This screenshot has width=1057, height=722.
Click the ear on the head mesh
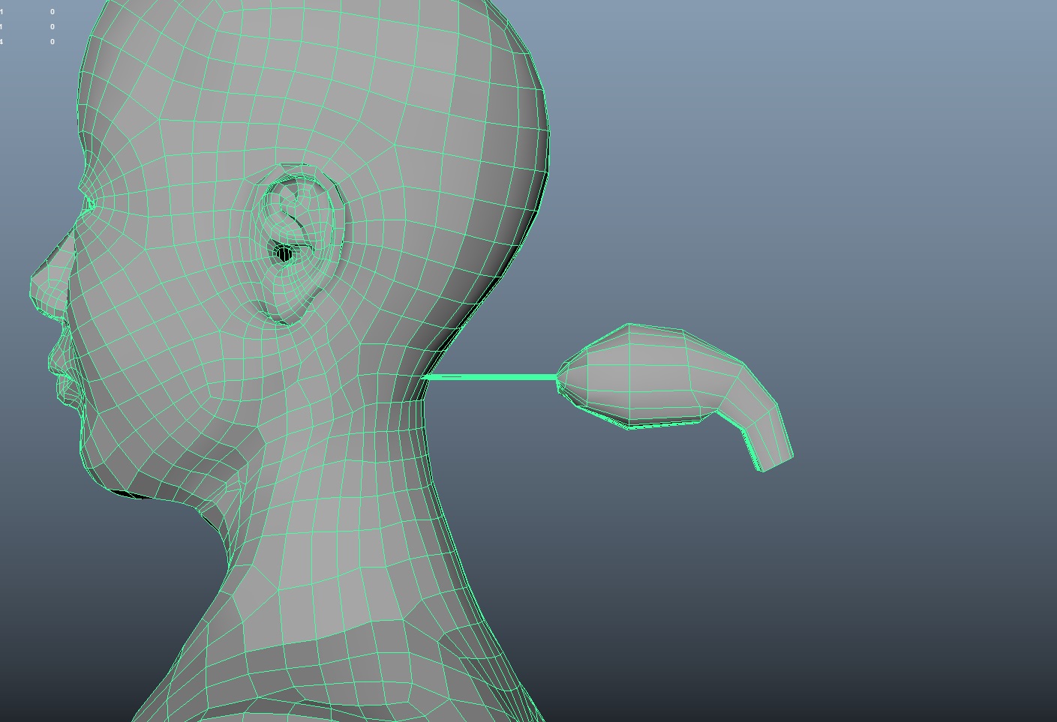(x=303, y=244)
